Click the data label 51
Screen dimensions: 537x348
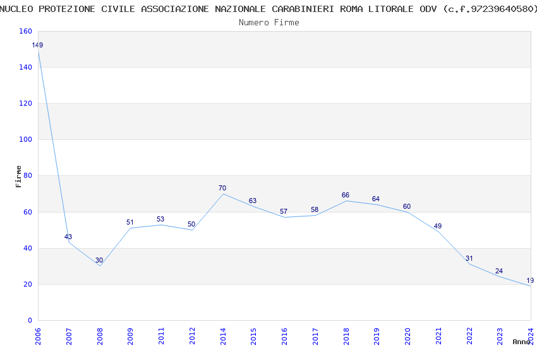click(130, 223)
